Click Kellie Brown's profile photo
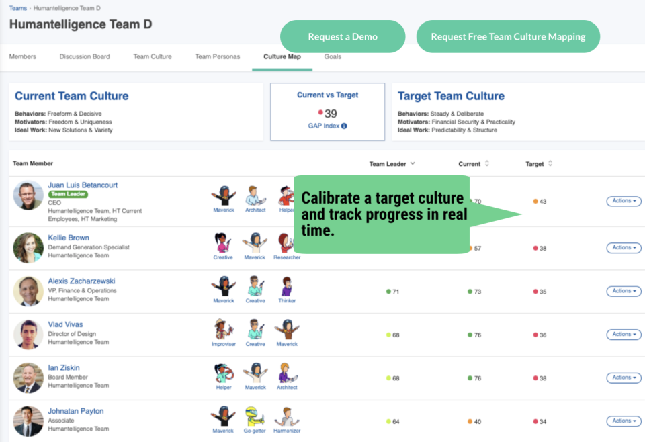 point(28,248)
